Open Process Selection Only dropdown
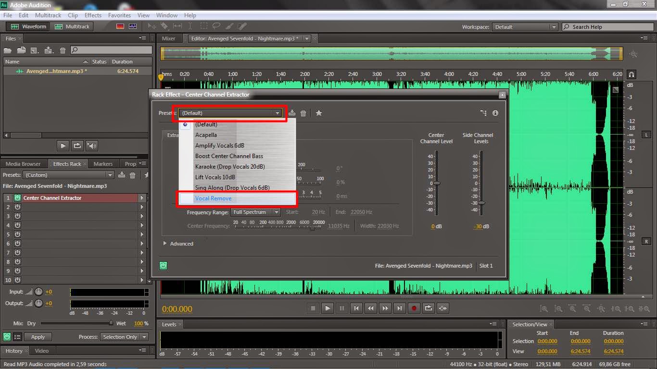657x369 pixels. pos(124,337)
